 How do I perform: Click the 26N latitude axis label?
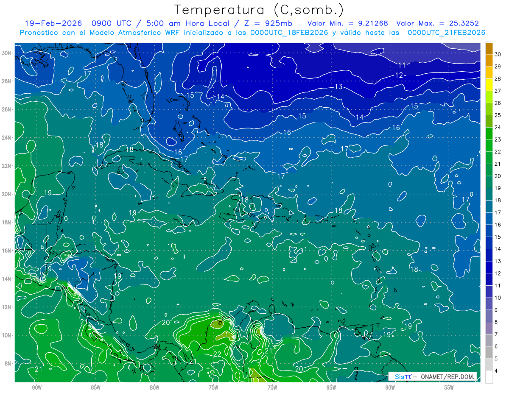click(7, 109)
